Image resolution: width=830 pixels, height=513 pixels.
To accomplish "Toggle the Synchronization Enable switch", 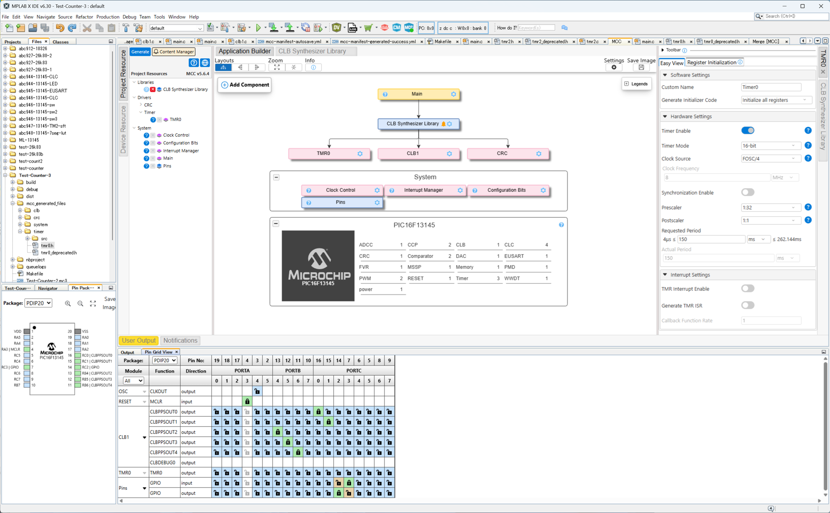I will pyautogui.click(x=747, y=192).
